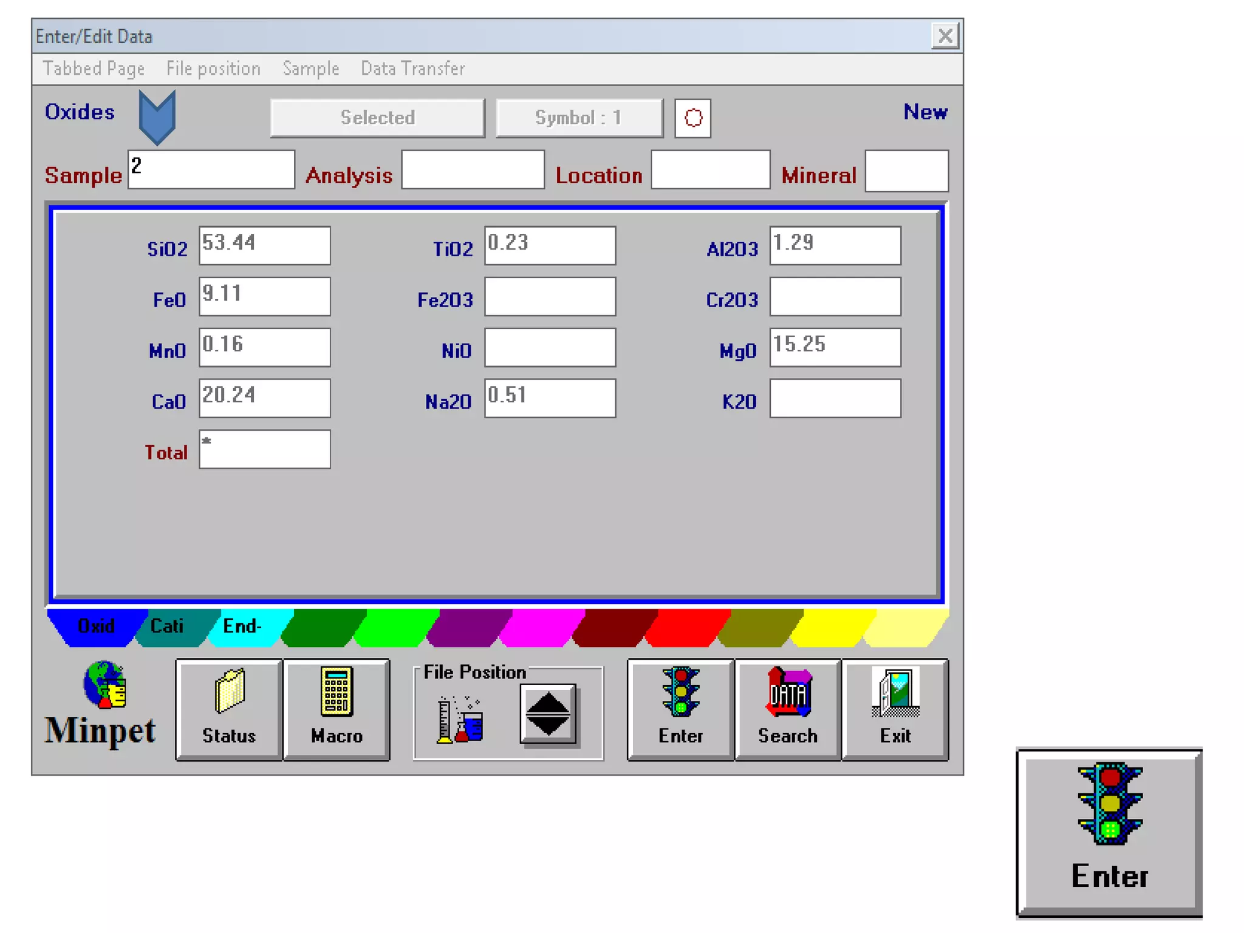Click into the Mineral text field
Screen dimensions: 1244x933
click(x=906, y=171)
